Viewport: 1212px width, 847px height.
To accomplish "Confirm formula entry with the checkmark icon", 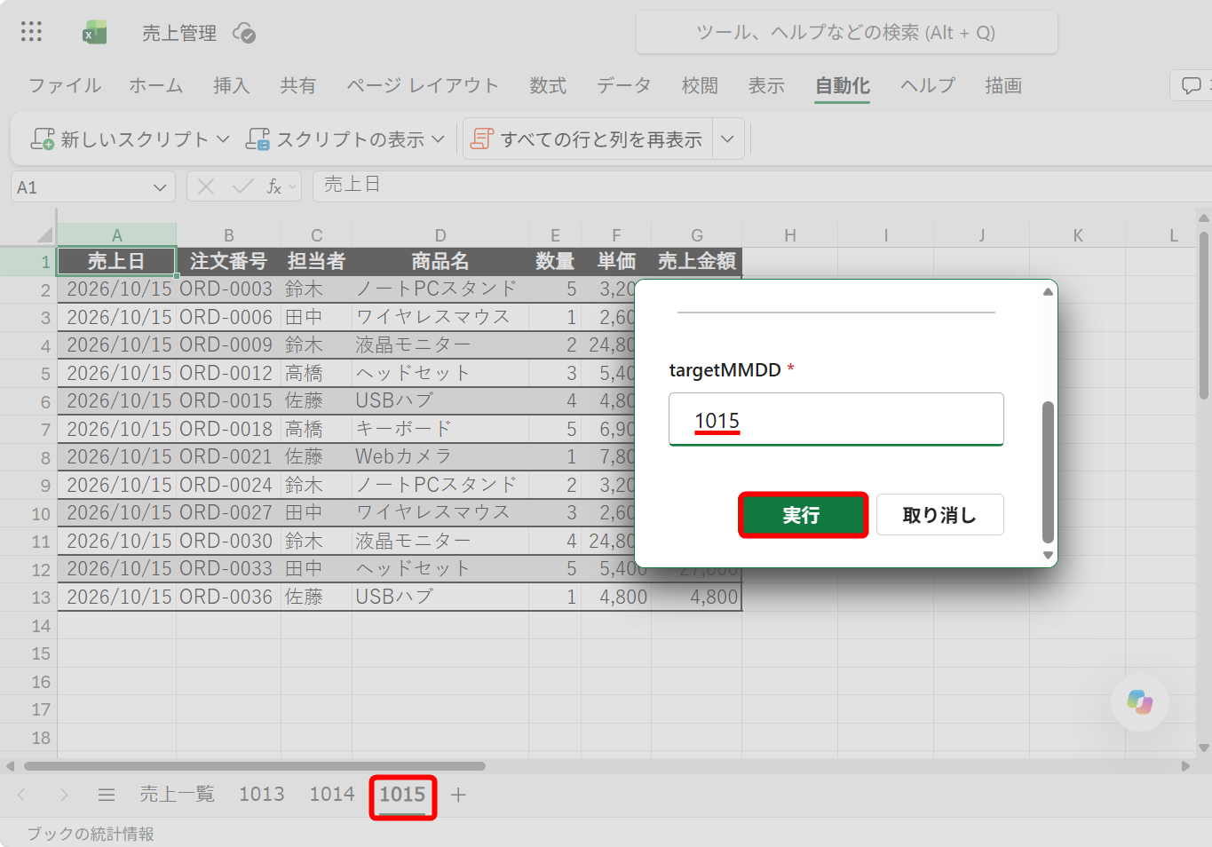I will [x=242, y=186].
